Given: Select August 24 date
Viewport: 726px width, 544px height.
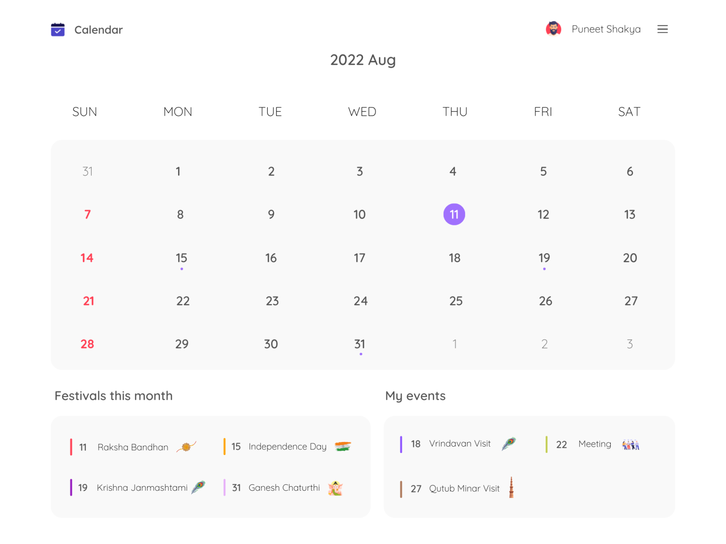Looking at the screenshot, I should pos(361,301).
